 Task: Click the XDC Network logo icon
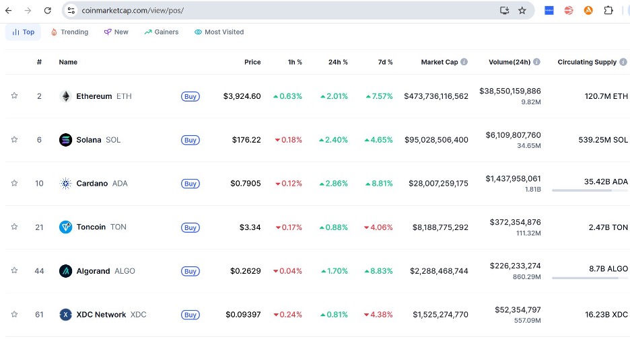[x=65, y=315]
